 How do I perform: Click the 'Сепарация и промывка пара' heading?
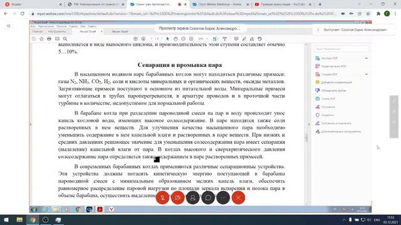point(180,65)
